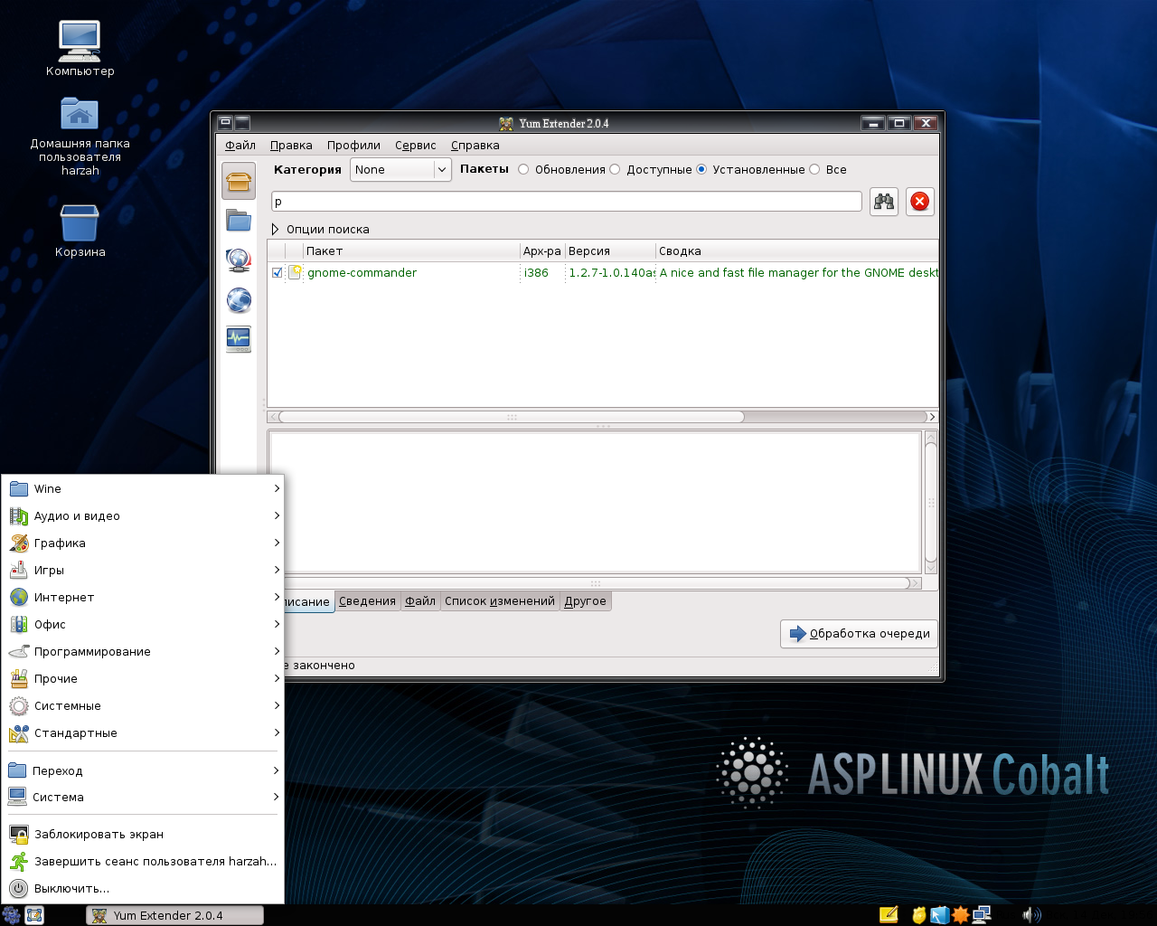The height and width of the screenshot is (926, 1157).
Task: Click the binoculars search button
Action: 884,202
